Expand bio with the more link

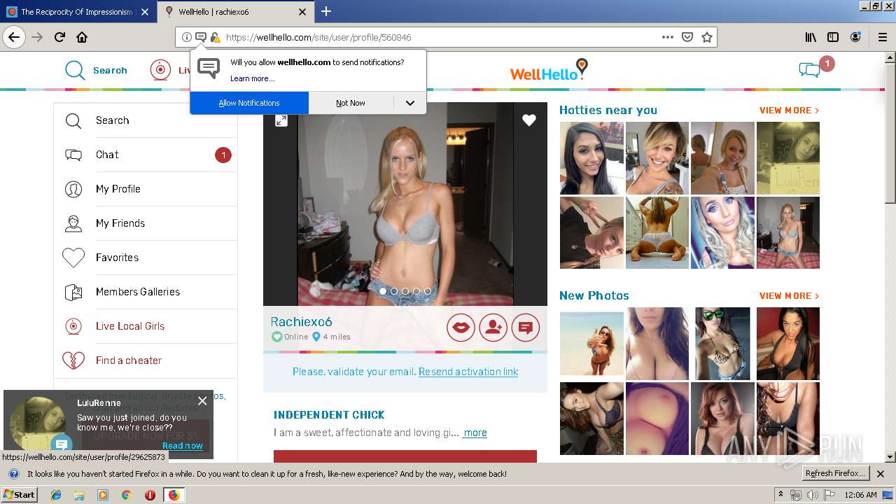(475, 433)
